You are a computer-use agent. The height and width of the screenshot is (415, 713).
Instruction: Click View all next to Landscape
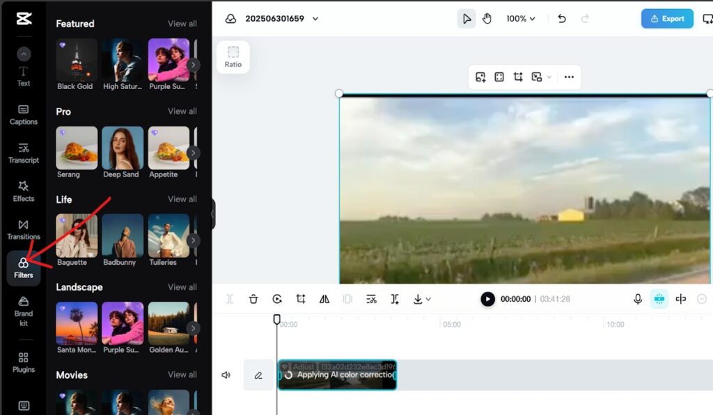pyautogui.click(x=182, y=287)
